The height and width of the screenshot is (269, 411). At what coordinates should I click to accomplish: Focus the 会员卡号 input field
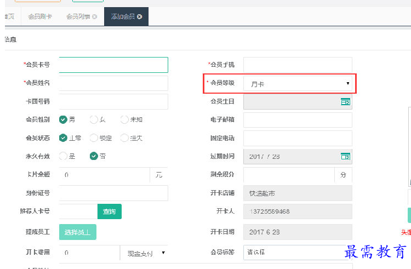click(x=113, y=65)
